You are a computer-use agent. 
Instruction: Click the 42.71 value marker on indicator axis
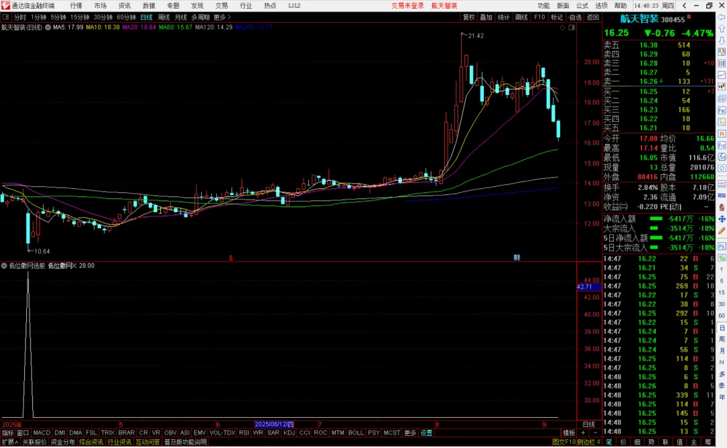click(x=589, y=287)
